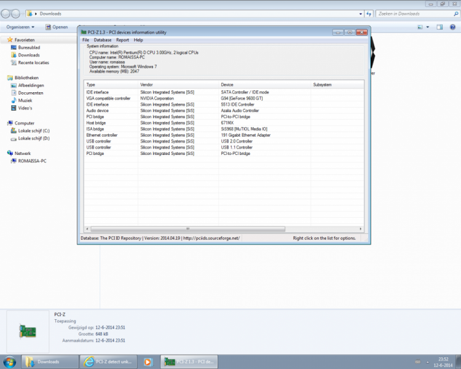Click the Openen button in Explorer toolbar
Viewport: 461px width, 369px height.
[x=57, y=27]
